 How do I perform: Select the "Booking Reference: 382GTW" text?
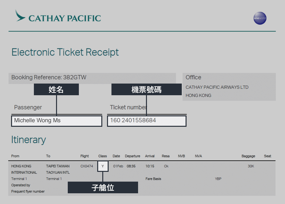(49, 78)
